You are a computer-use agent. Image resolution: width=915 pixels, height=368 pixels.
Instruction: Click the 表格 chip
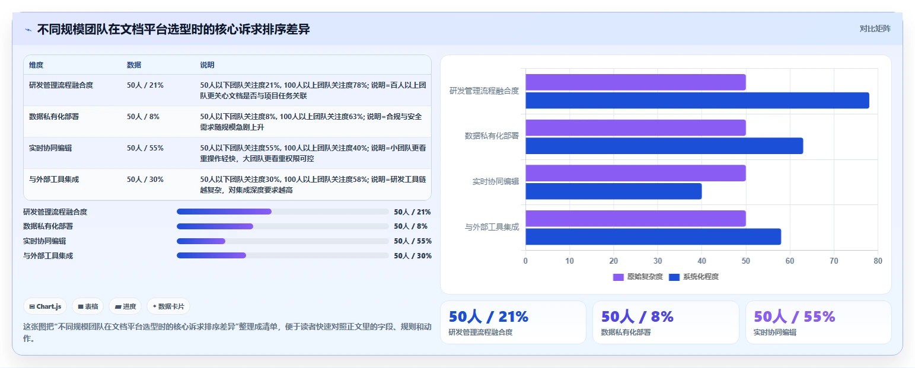point(88,306)
